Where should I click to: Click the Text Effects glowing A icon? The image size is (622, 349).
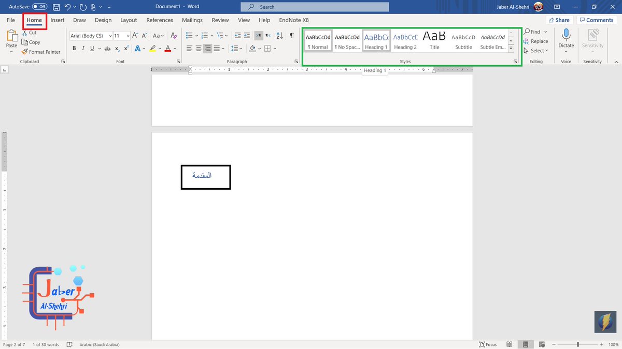coord(138,49)
